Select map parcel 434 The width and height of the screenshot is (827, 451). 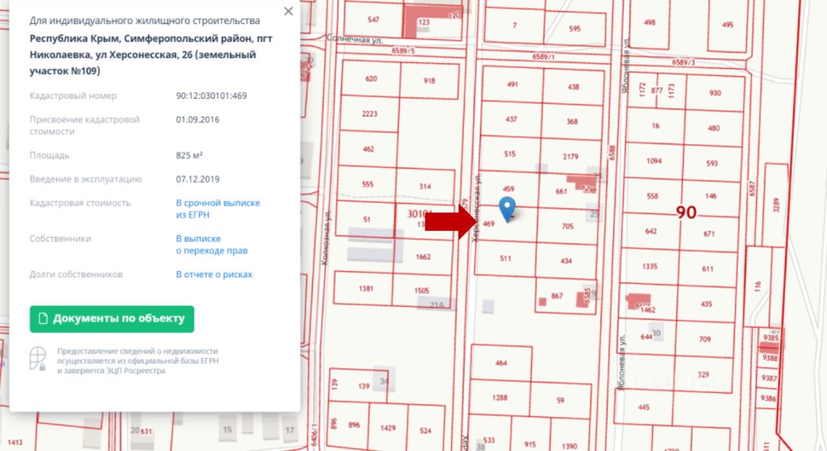tap(566, 260)
